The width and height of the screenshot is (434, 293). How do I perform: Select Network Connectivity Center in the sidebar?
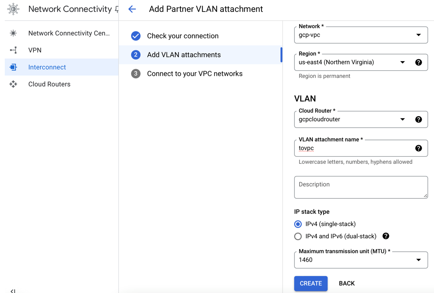[x=69, y=33]
